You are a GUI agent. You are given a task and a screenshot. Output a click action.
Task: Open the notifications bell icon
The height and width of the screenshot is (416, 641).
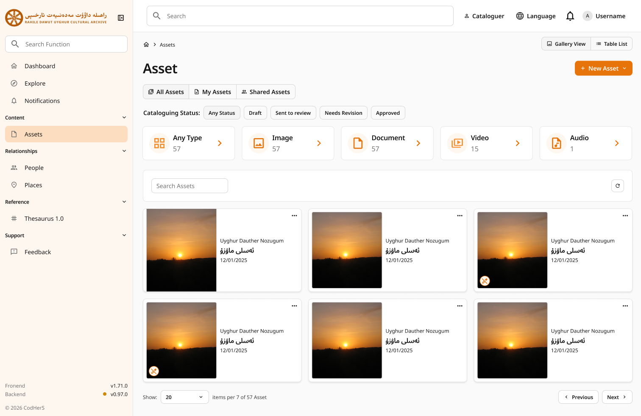tap(570, 16)
